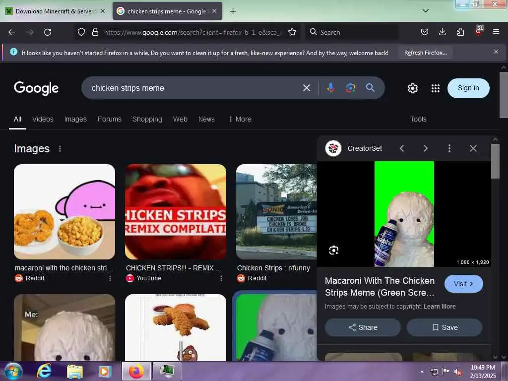Image resolution: width=508 pixels, height=381 pixels.
Task: Click into the chicken strips meme search field
Action: click(194, 88)
